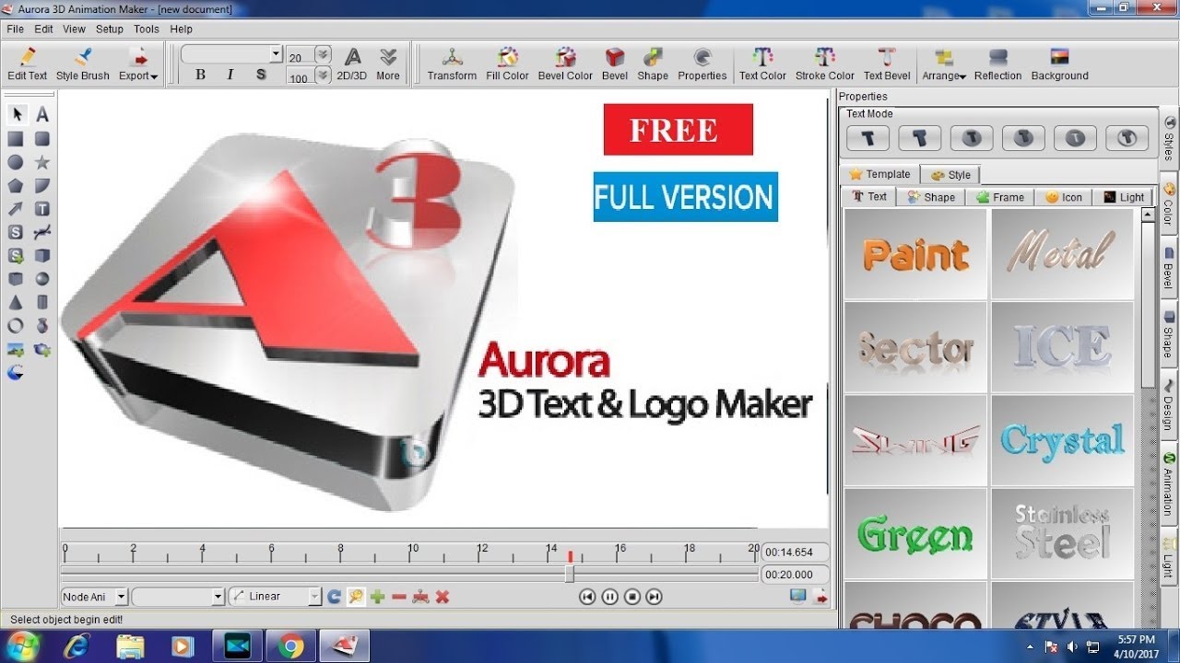This screenshot has width=1180, height=663.
Task: Add a 3D cylinder object
Action: pos(42,302)
